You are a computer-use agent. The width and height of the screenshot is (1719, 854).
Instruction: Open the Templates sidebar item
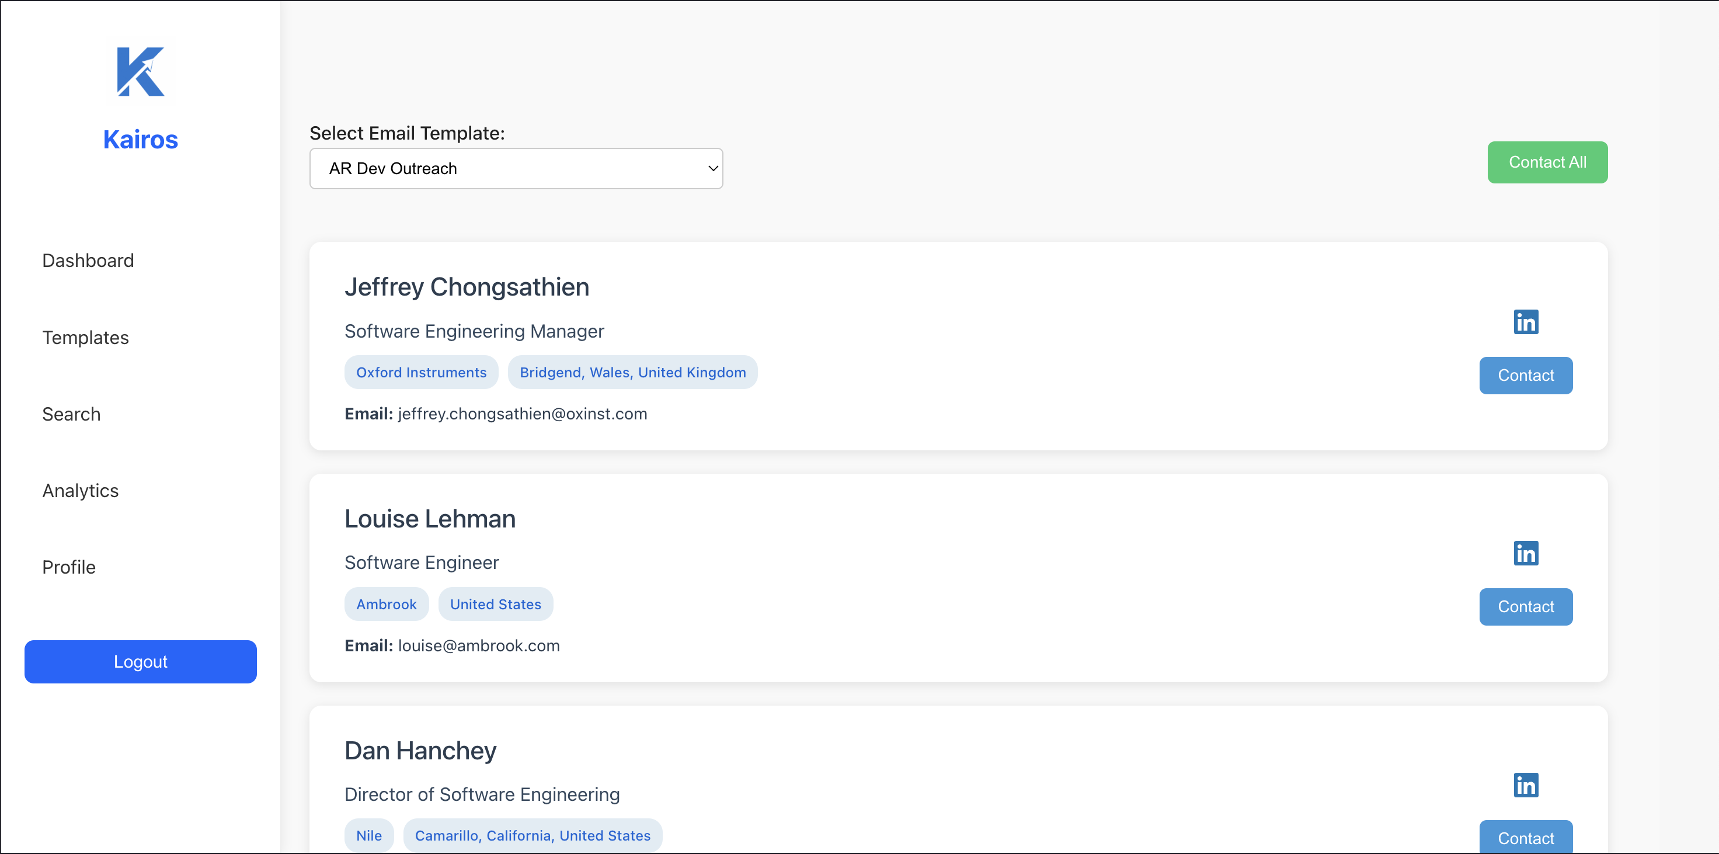point(85,337)
